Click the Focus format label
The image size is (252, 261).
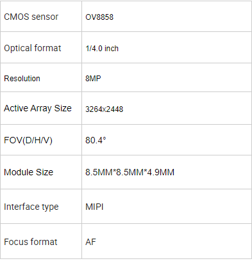[x=31, y=242]
